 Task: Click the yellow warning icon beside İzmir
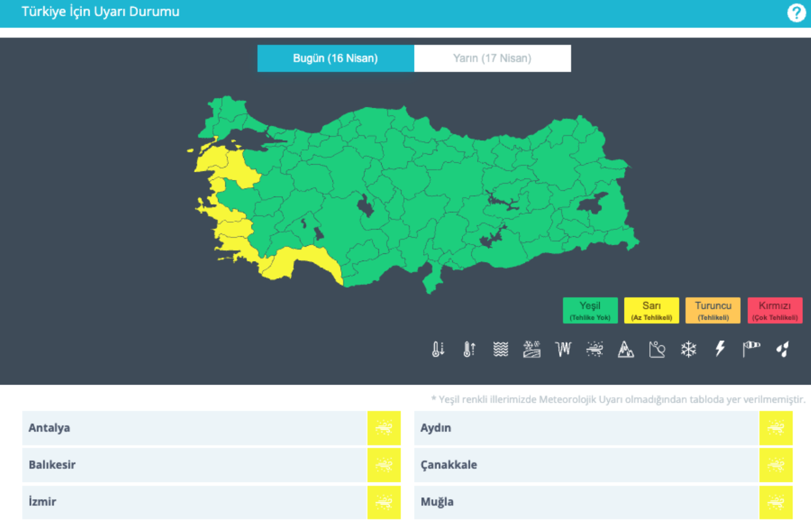coord(384,502)
